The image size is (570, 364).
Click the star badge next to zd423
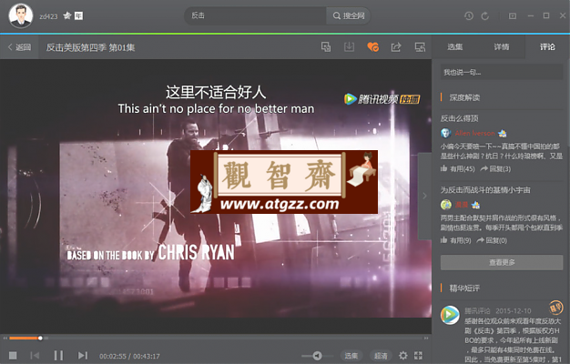[x=66, y=15]
